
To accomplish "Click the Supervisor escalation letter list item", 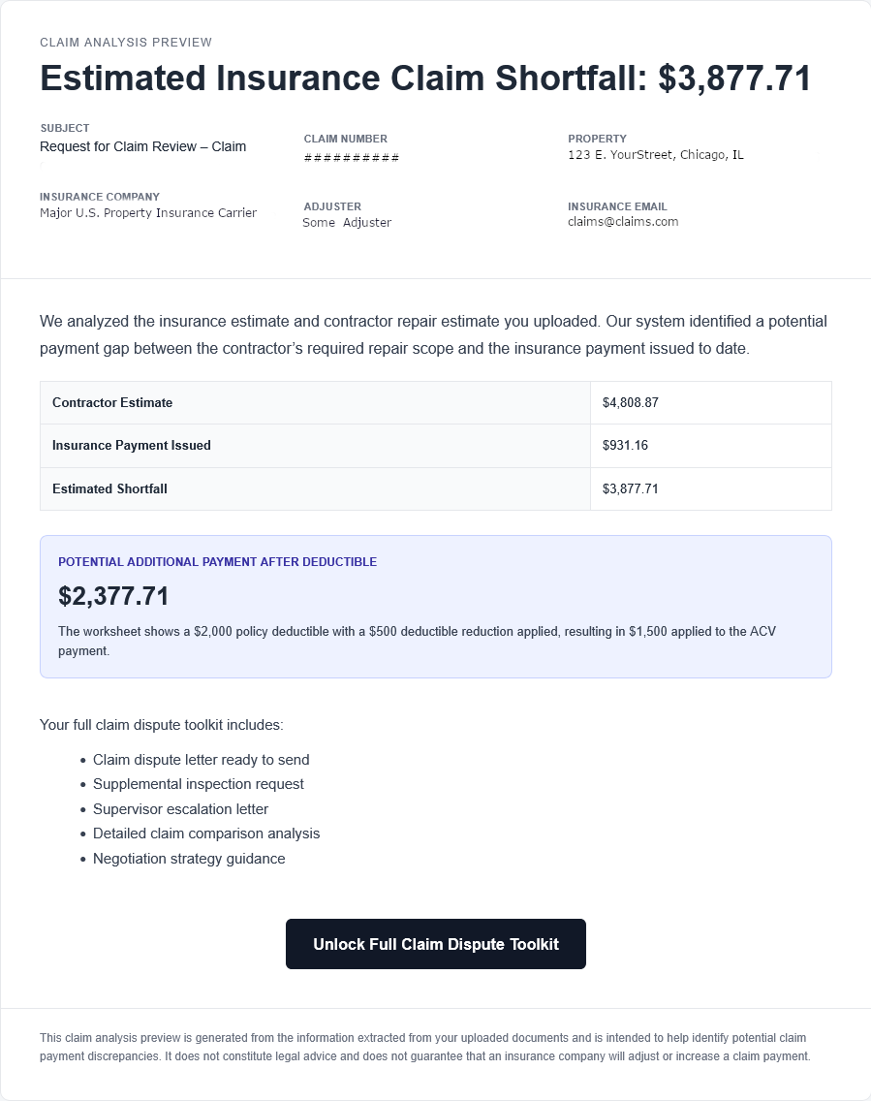I will click(x=180, y=809).
